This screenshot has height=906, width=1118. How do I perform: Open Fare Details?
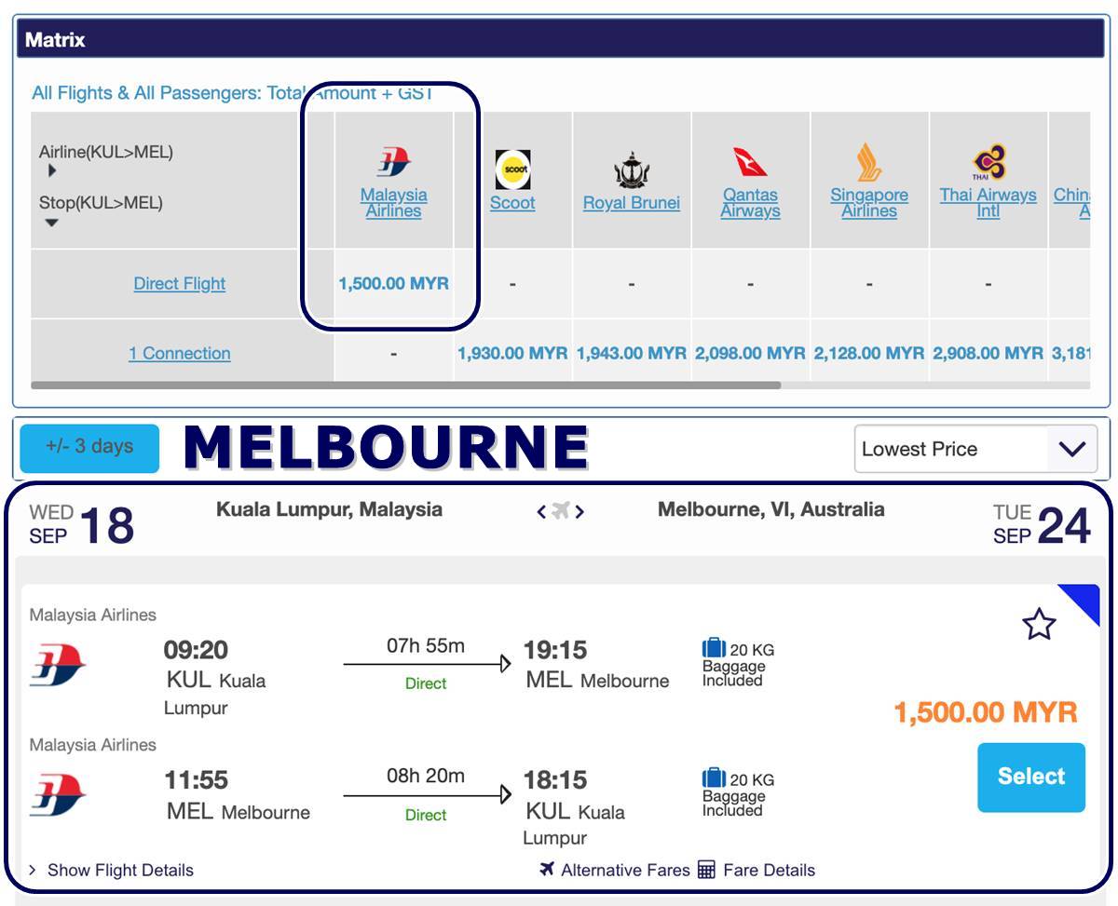[769, 870]
